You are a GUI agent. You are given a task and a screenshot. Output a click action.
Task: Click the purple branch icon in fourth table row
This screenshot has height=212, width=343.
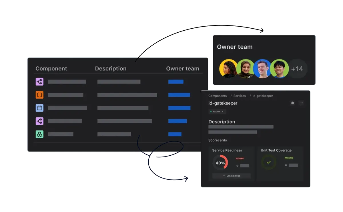click(x=39, y=121)
